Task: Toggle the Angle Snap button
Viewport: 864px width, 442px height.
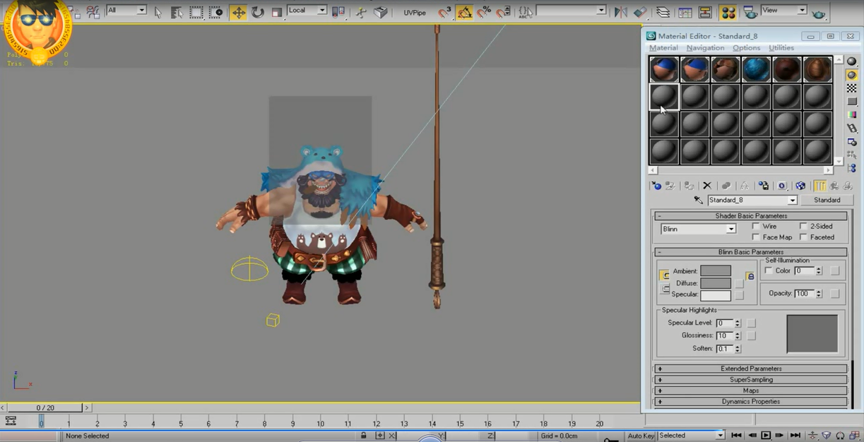Action: click(x=464, y=12)
